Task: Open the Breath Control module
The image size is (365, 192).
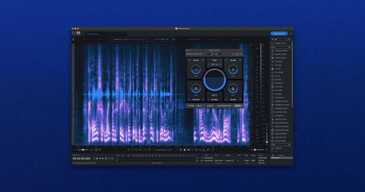Action: tap(281, 54)
